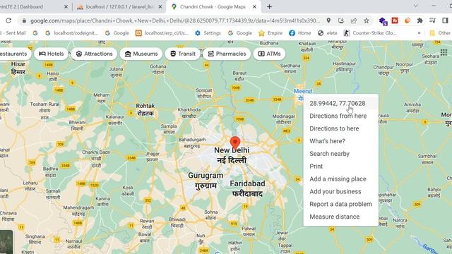The image size is (452, 254).
Task: Open the elete bookmark
Action: (x=328, y=33)
